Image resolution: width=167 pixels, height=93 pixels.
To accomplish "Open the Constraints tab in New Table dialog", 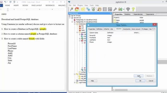I will 127,29.
